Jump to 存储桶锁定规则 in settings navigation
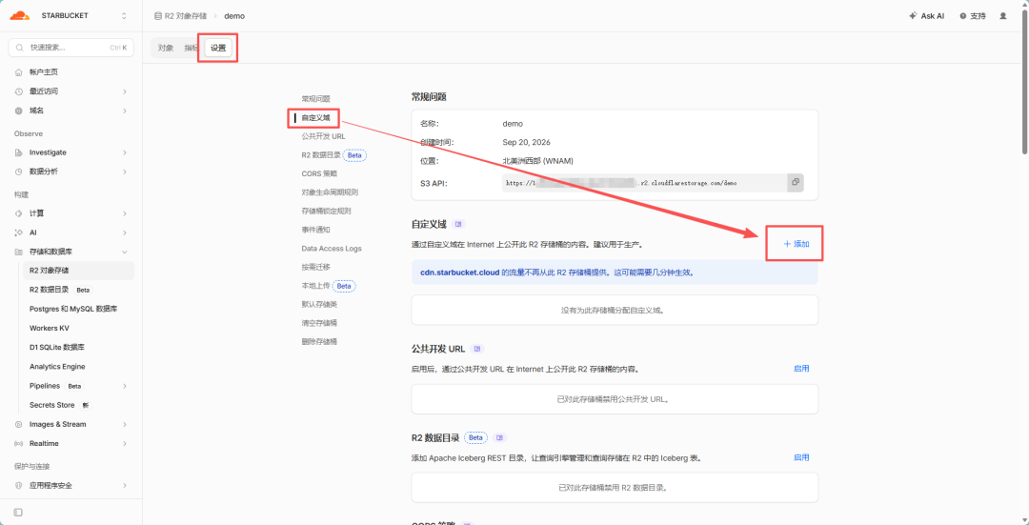Viewport: 1029px width, 525px height. tap(326, 212)
